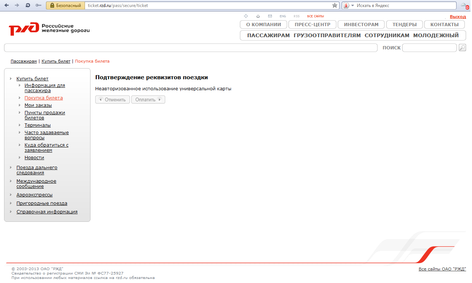Open the envelope feedback icon
Image resolution: width=472 pixels, height=283 pixels.
(x=270, y=16)
